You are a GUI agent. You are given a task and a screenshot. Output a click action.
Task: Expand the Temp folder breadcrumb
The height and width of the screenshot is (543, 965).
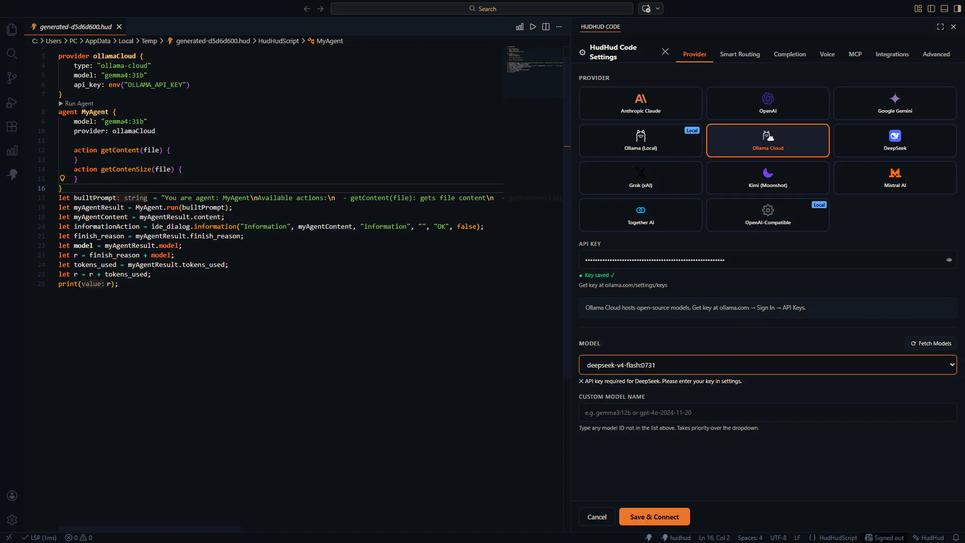[149, 41]
